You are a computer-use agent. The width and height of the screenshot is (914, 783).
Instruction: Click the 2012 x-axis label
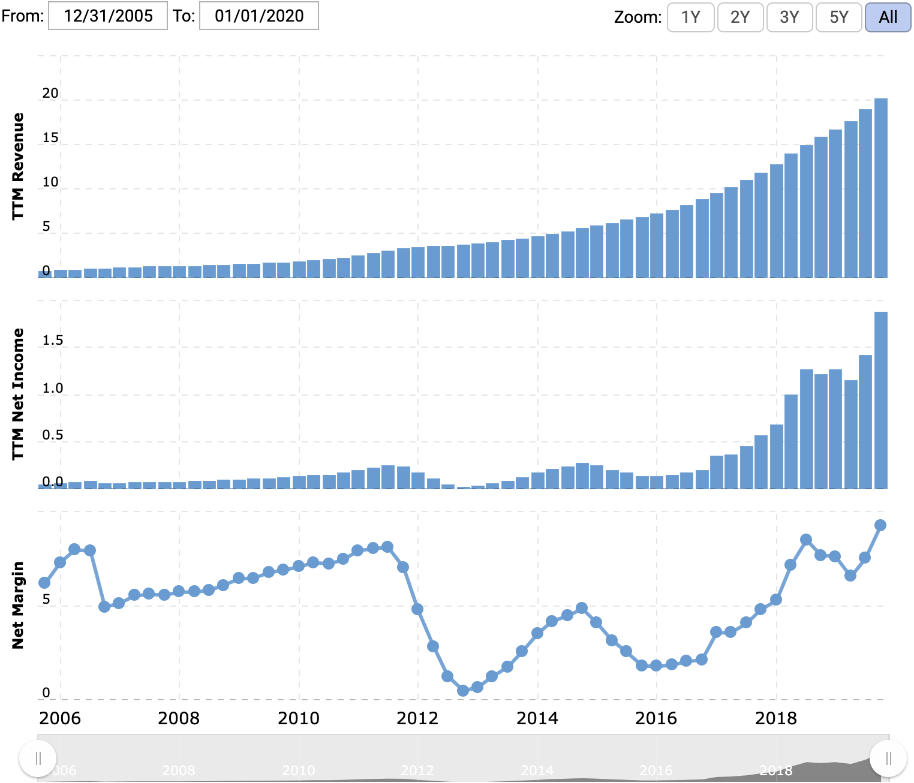(417, 718)
